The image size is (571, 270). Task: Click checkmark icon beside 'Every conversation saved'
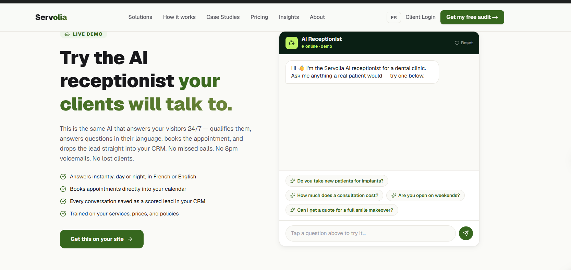tap(63, 201)
